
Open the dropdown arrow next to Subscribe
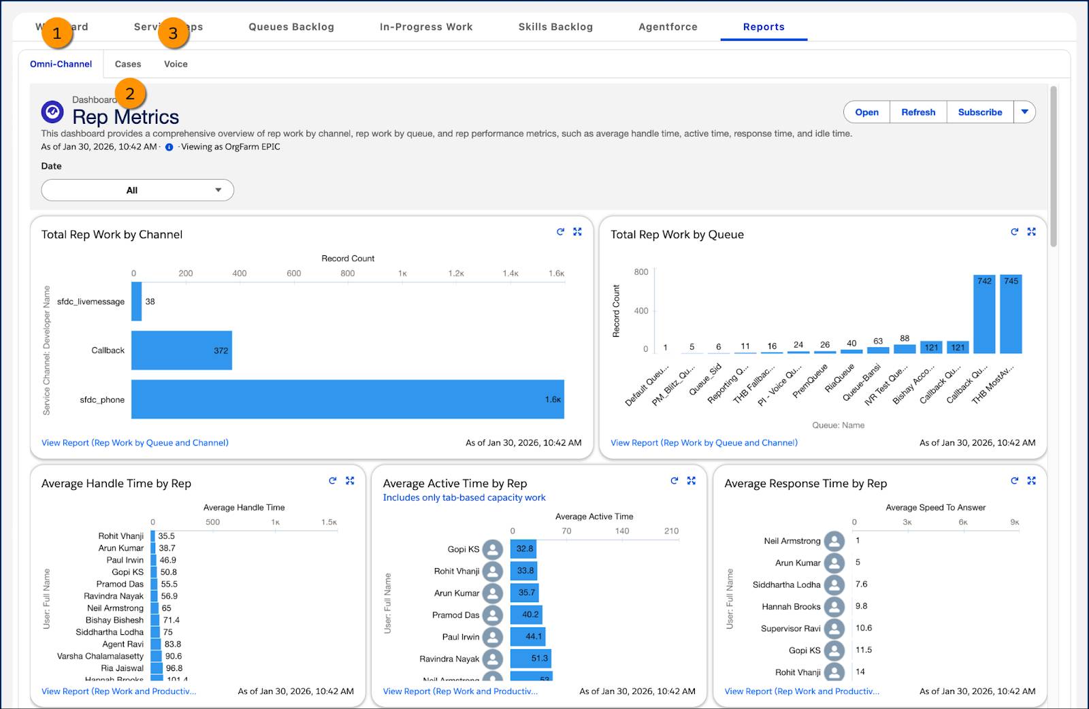1026,112
